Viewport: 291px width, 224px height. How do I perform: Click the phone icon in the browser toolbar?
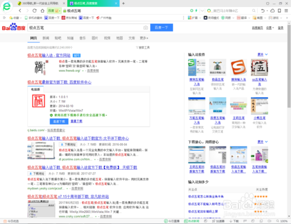coord(279,10)
